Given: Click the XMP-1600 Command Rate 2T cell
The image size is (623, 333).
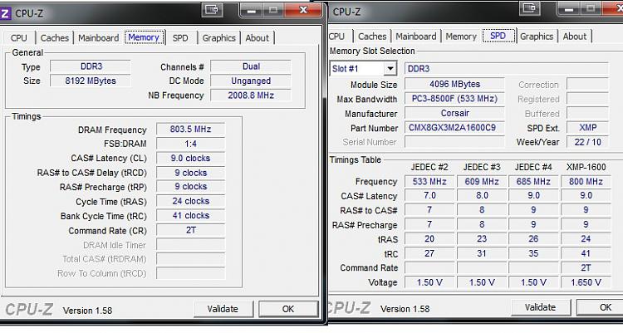Looking at the screenshot, I should point(586,268).
